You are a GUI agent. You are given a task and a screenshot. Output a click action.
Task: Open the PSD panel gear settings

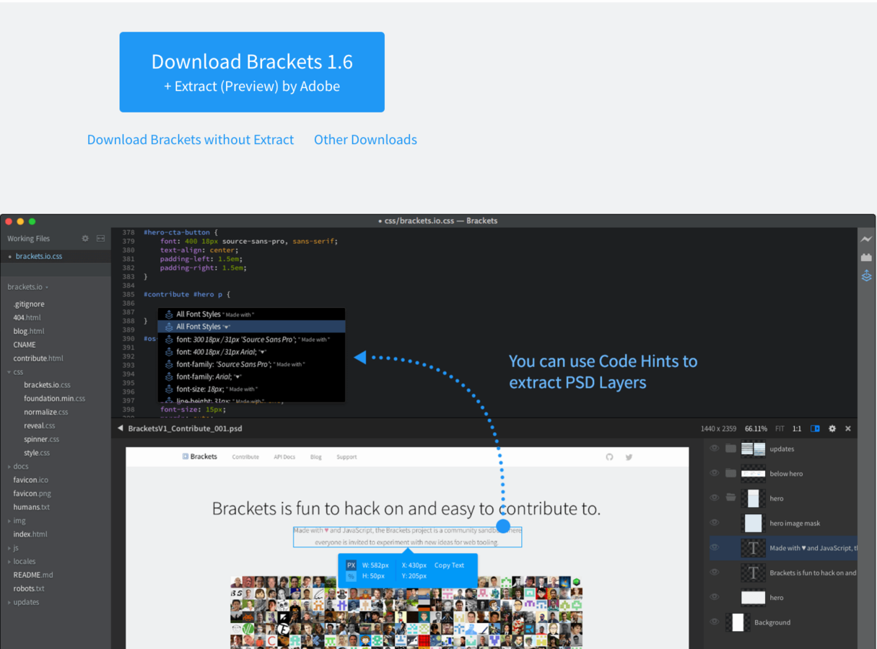pyautogui.click(x=832, y=428)
